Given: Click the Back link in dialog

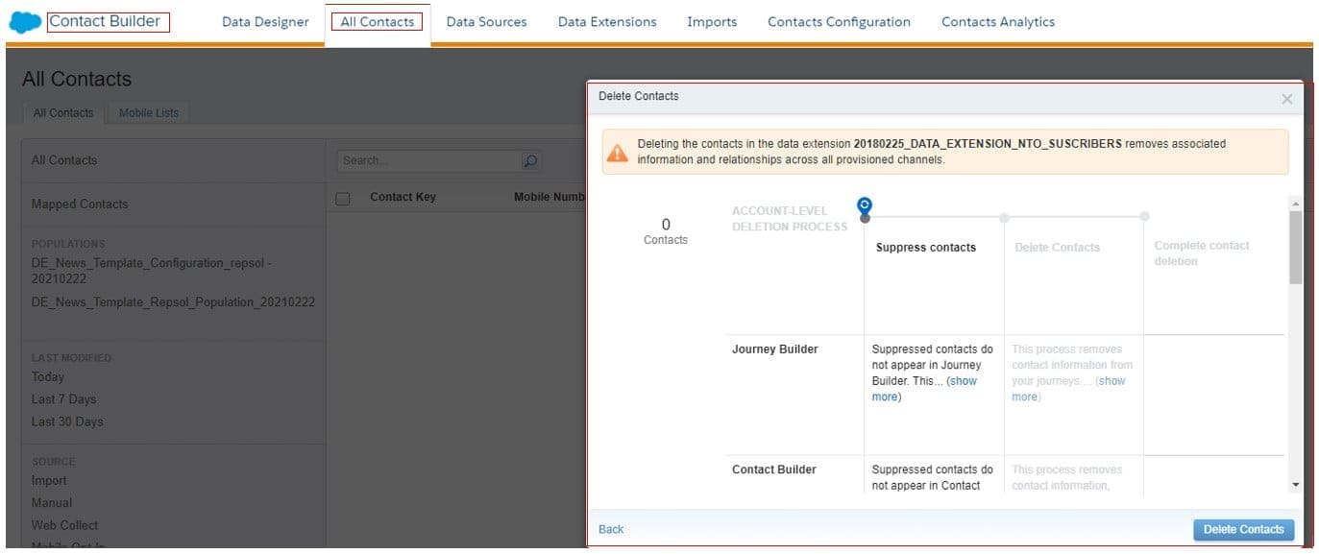Looking at the screenshot, I should click(611, 529).
